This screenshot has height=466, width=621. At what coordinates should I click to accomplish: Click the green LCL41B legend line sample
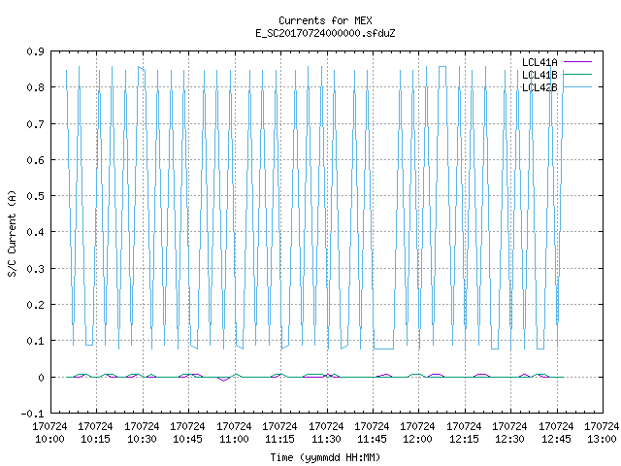577,74
